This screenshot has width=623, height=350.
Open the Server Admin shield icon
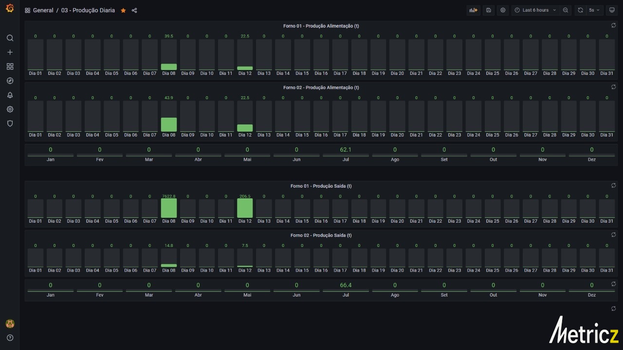point(10,123)
